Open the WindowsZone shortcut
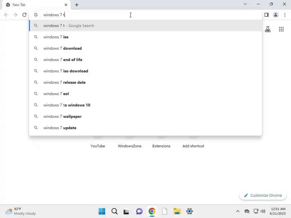 (130, 146)
